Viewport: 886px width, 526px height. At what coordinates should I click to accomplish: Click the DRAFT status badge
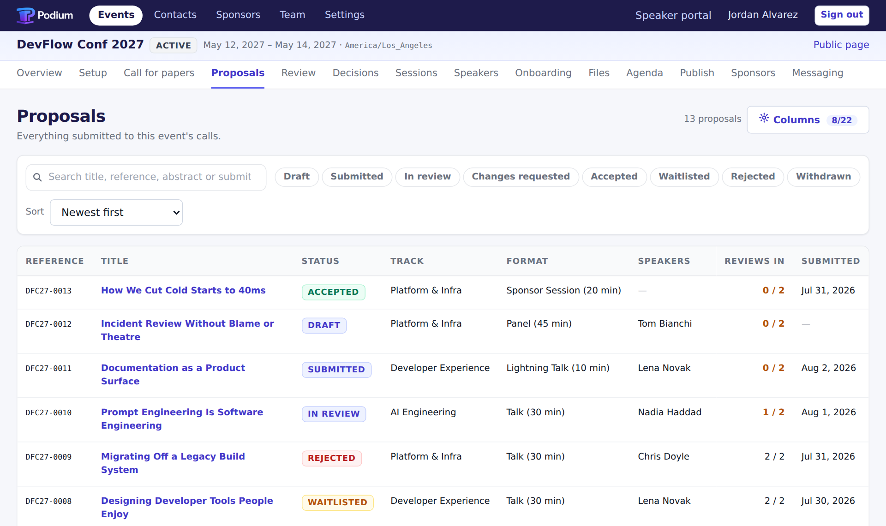point(324,325)
